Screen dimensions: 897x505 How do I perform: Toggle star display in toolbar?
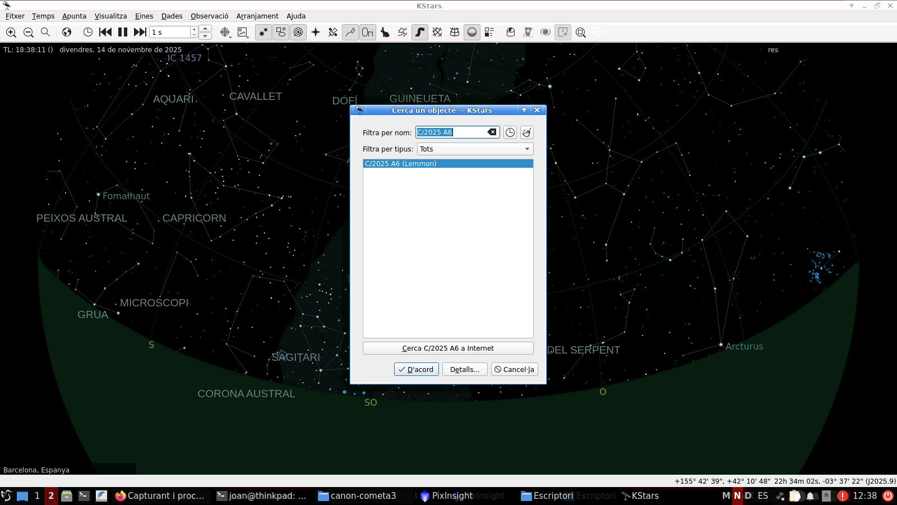[263, 33]
